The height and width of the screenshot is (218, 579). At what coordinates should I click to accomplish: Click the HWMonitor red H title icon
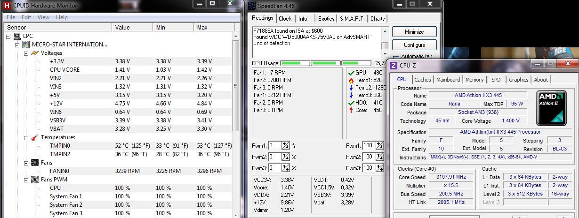(x=7, y=5)
